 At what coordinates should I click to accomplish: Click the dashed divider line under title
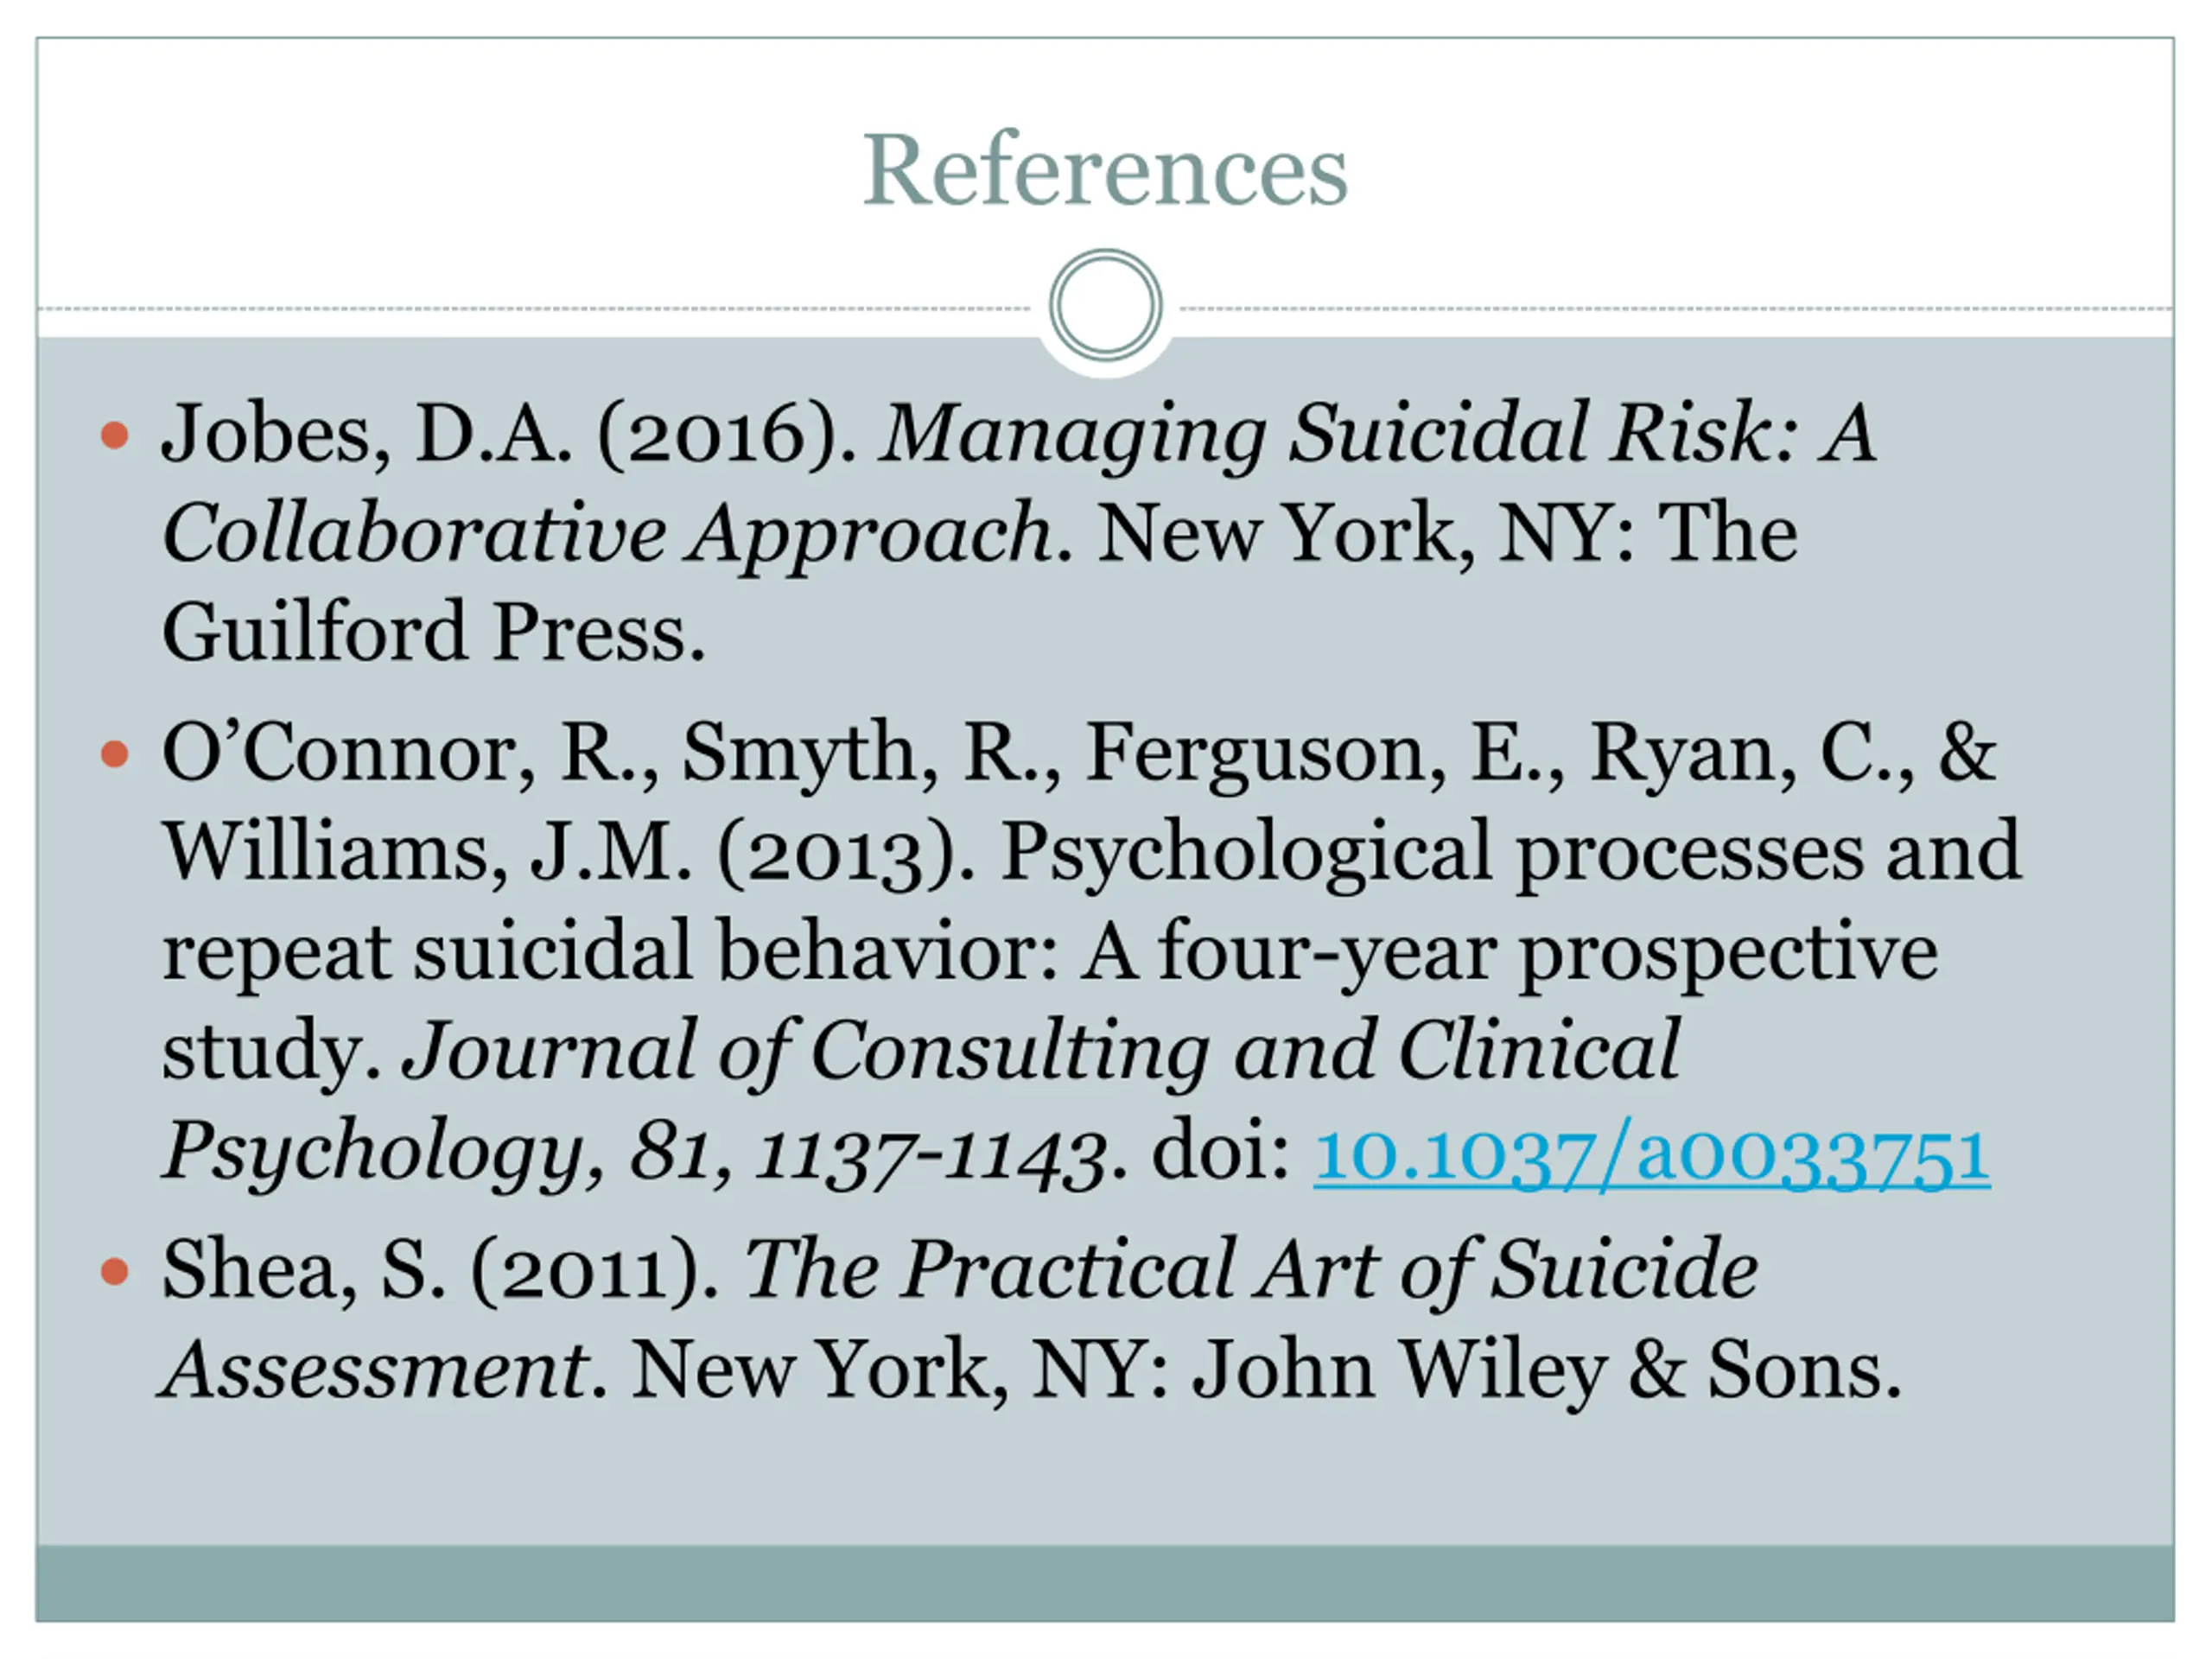pos(534,309)
